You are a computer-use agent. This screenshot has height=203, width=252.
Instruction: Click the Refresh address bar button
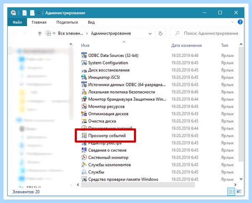click(x=160, y=33)
